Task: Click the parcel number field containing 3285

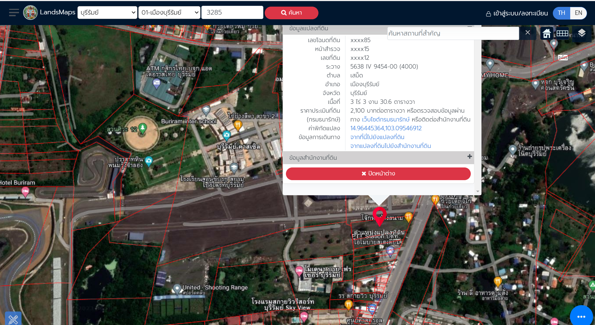Action: (x=232, y=13)
